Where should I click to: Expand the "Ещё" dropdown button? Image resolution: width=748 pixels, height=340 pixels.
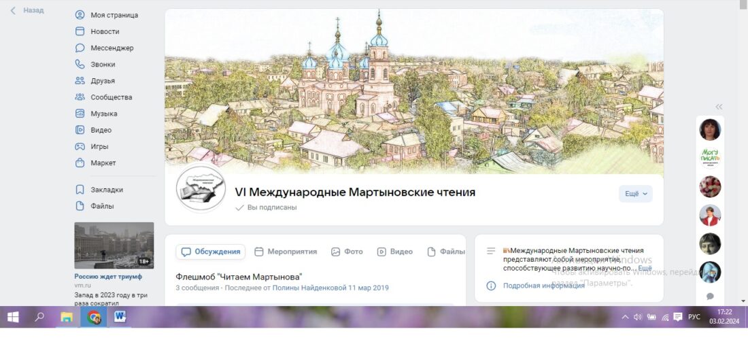(x=635, y=194)
